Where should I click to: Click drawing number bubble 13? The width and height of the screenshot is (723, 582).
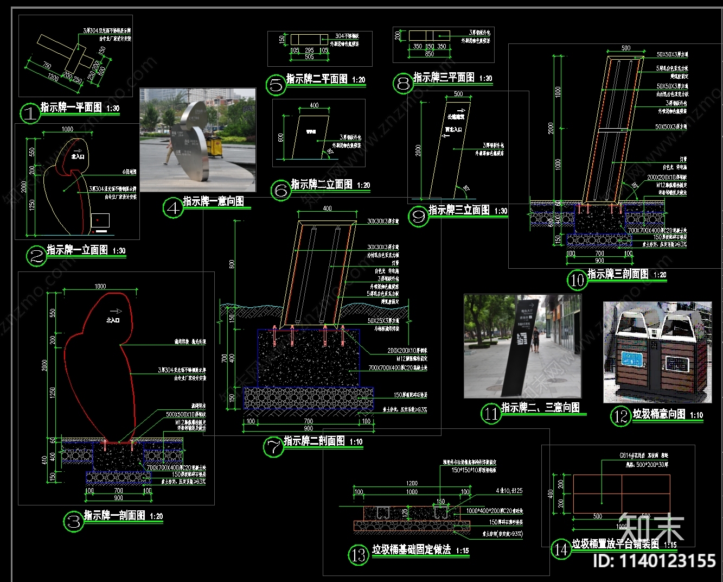(x=359, y=555)
